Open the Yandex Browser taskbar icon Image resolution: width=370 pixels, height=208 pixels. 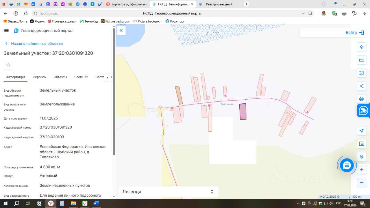click(51, 203)
